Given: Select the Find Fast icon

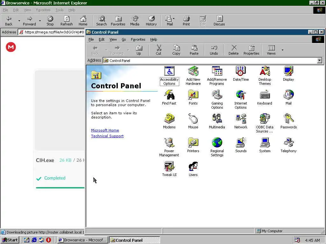Looking at the screenshot, I should pos(169,98).
